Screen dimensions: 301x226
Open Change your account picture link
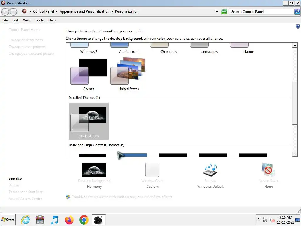[31, 54]
